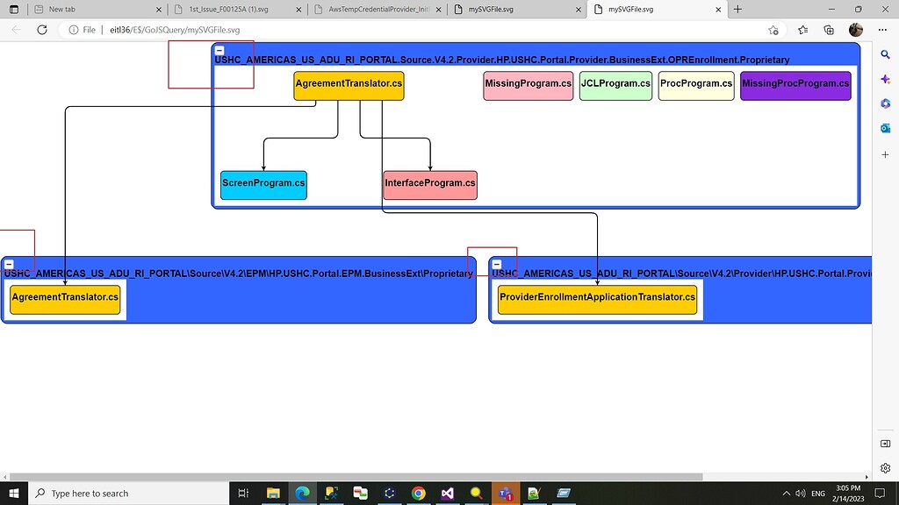This screenshot has width=899, height=505.
Task: Open Copilot in the Edge sidebar
Action: [885, 79]
